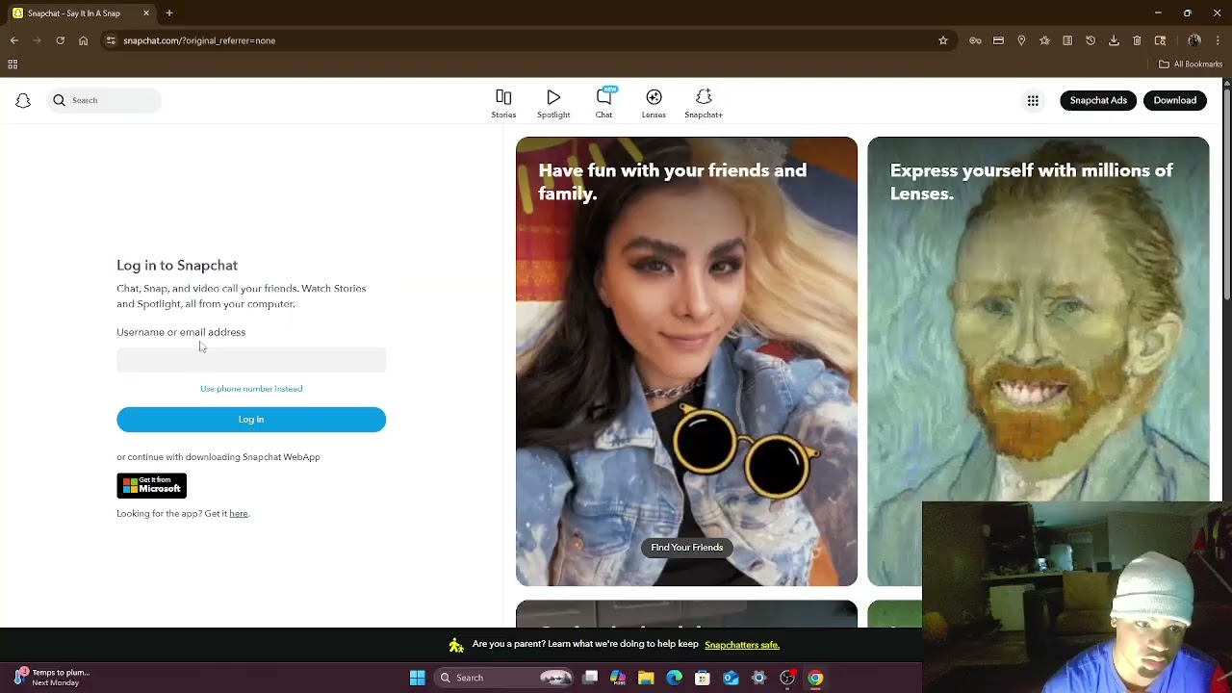Click the Download button in the header
1232x693 pixels.
[x=1175, y=100]
